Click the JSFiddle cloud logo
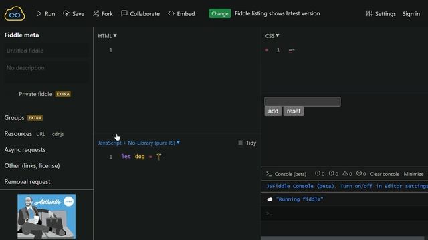Screen dimensions: 428x240 point(15,13)
